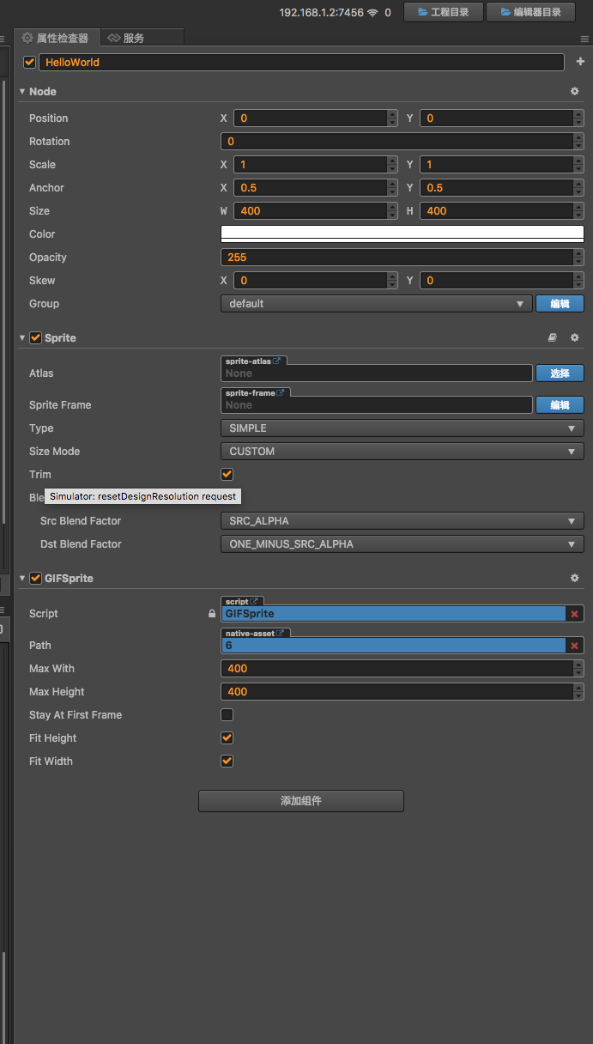The image size is (593, 1044).
Task: Open the panel menu icon at tab bar right
Action: 585,39
